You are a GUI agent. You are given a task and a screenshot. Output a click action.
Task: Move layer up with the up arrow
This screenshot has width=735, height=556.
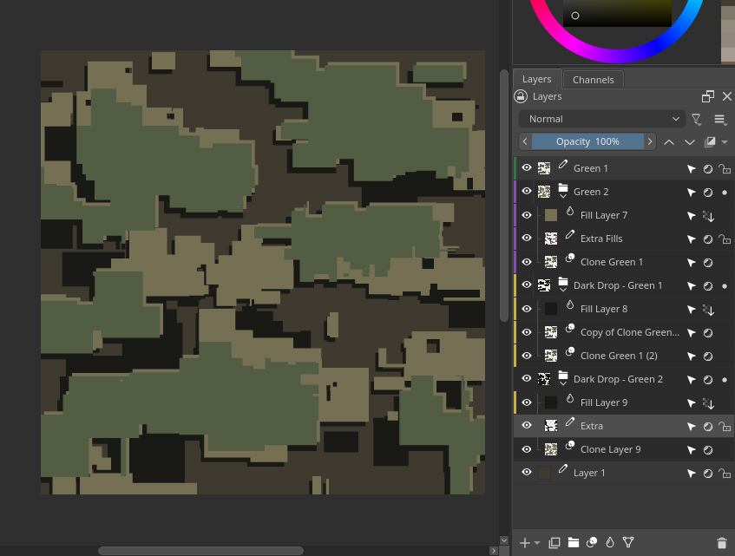tap(668, 141)
